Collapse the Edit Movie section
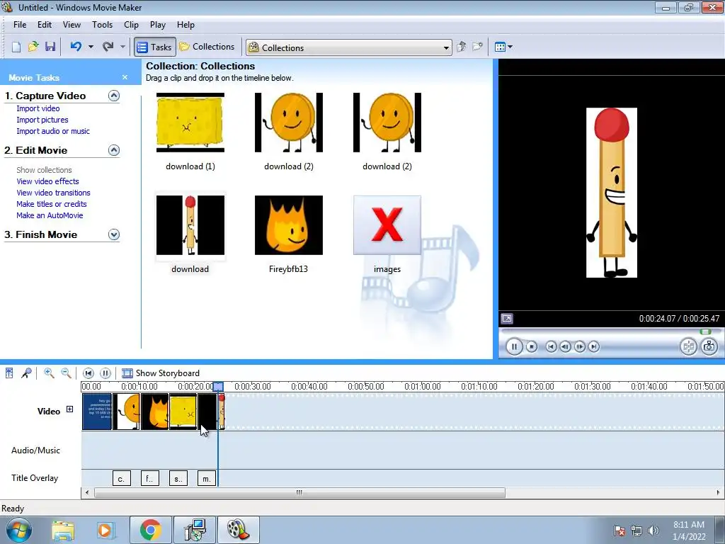Screen dimensions: 725x544 114,150
